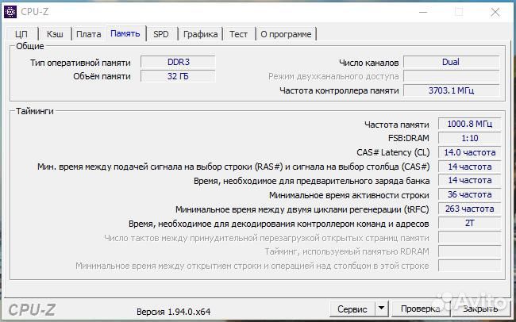Click the 36 частота row active time value

[470, 195]
